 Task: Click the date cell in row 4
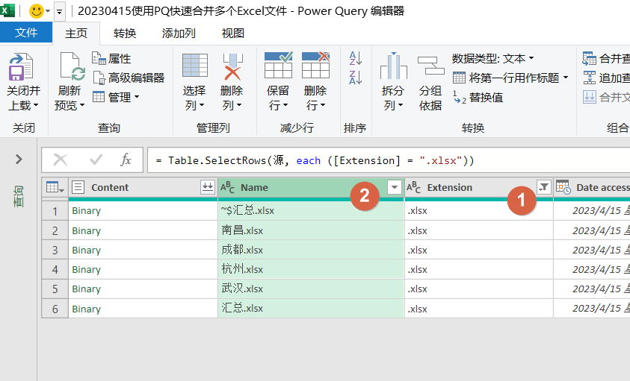click(x=592, y=269)
